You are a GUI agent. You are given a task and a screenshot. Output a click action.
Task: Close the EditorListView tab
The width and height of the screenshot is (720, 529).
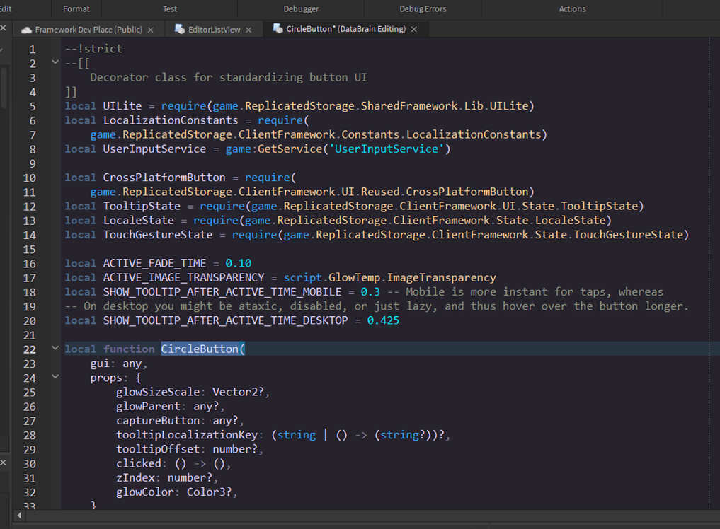(247, 30)
